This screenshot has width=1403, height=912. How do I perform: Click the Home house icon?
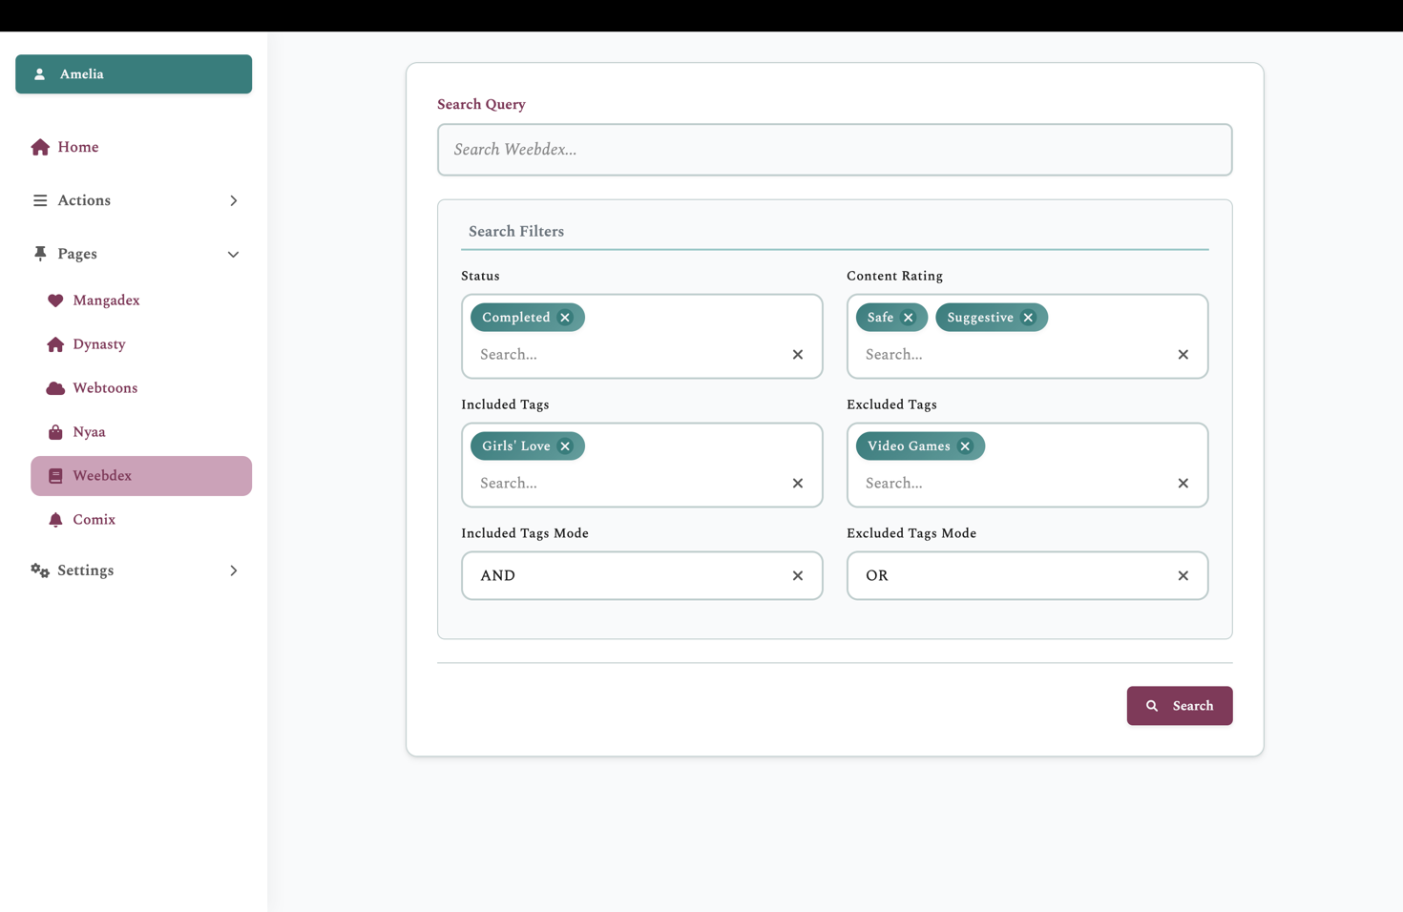click(x=40, y=147)
